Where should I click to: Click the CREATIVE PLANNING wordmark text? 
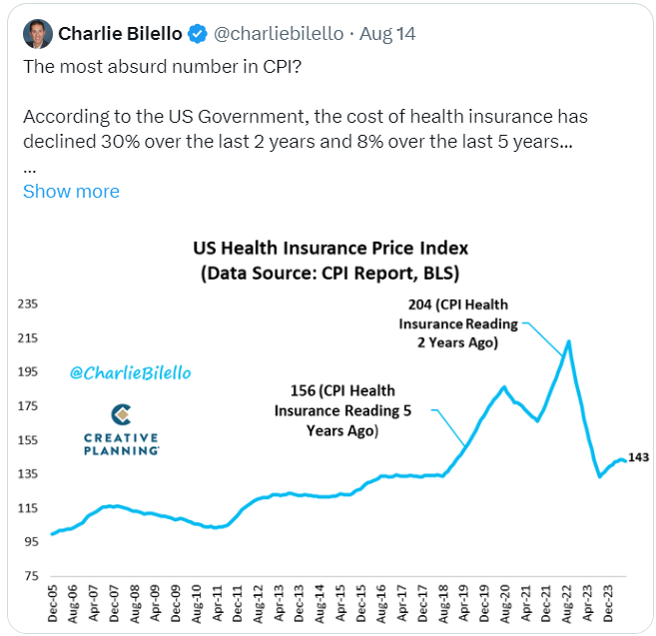pos(122,444)
